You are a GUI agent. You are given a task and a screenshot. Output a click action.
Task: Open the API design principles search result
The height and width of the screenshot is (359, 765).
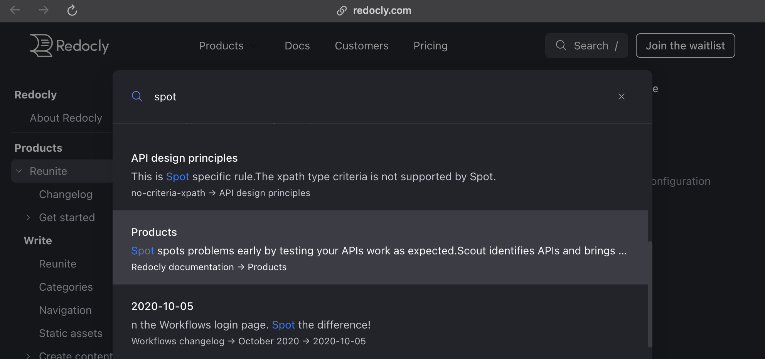point(380,173)
